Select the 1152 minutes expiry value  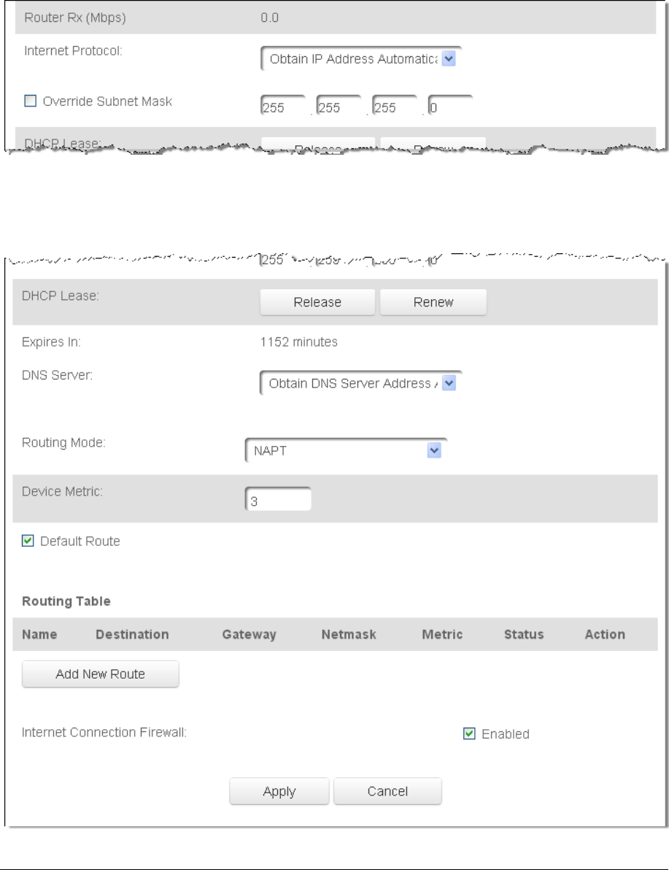click(299, 342)
